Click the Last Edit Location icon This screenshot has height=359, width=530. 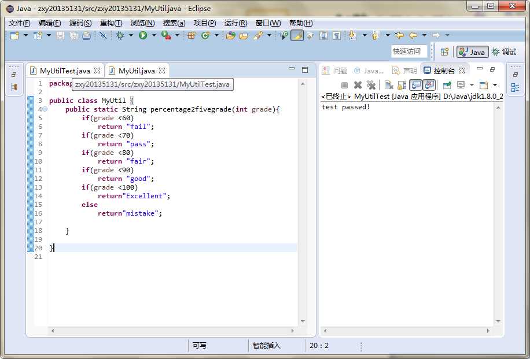(x=399, y=35)
